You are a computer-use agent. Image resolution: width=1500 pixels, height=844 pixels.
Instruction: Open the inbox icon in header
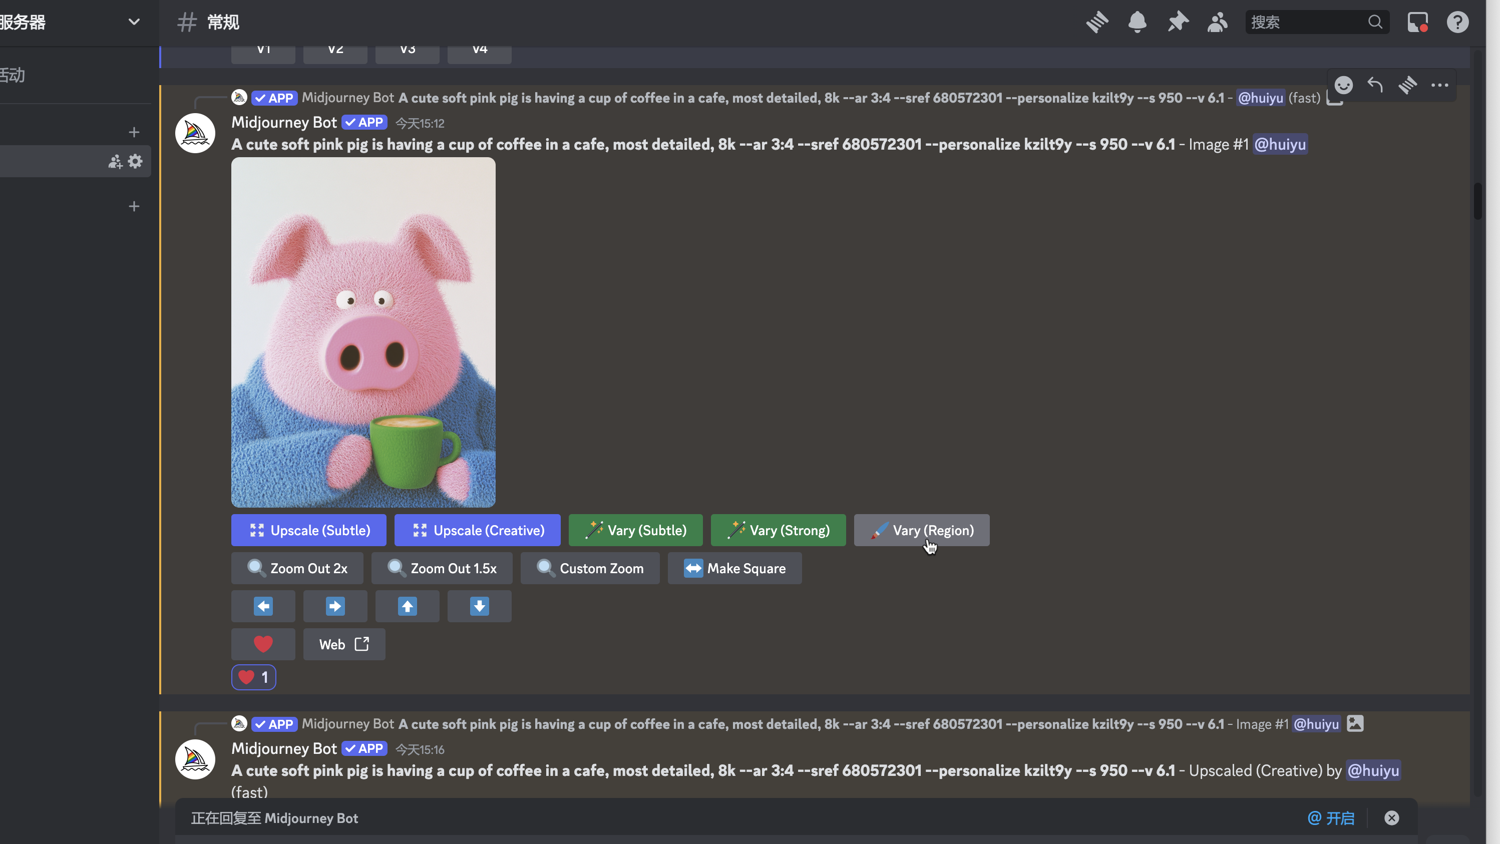pos(1417,22)
